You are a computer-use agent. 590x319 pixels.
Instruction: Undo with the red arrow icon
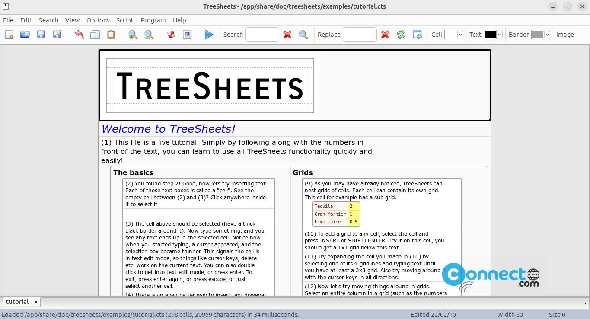[79, 35]
